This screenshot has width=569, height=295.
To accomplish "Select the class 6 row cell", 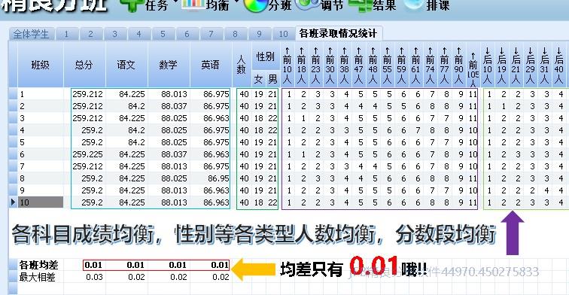I will (x=41, y=154).
